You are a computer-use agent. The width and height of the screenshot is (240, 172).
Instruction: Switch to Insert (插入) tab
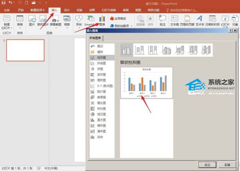54,10
